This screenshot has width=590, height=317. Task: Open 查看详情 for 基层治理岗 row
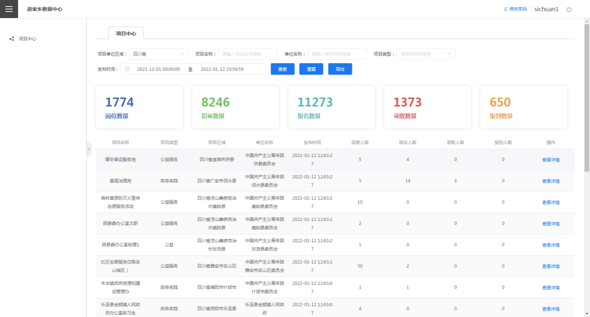550,181
